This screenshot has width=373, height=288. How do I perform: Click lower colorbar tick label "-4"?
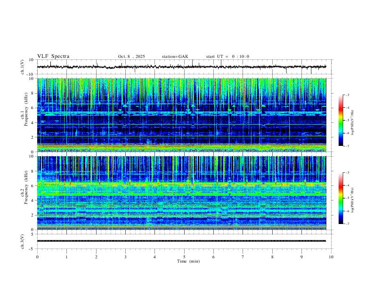[x=347, y=185]
